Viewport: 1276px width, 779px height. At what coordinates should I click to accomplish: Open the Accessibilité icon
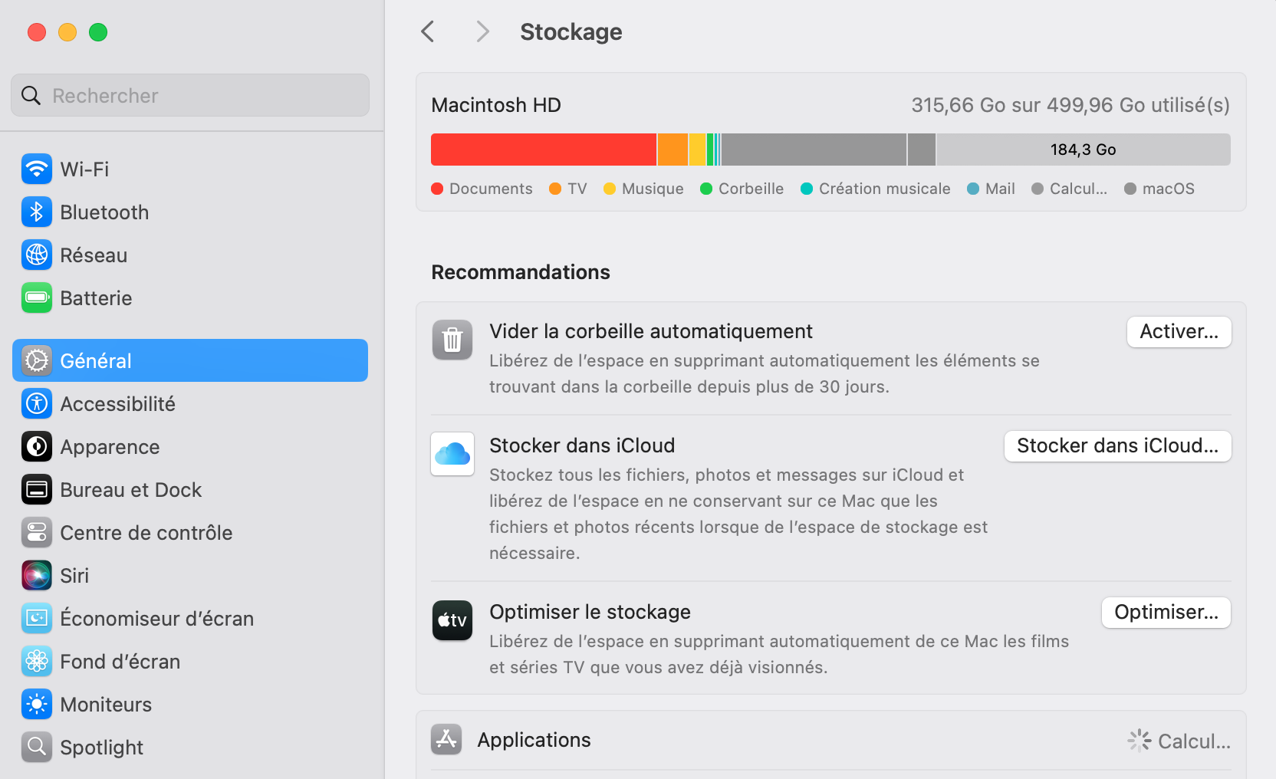[x=37, y=403]
